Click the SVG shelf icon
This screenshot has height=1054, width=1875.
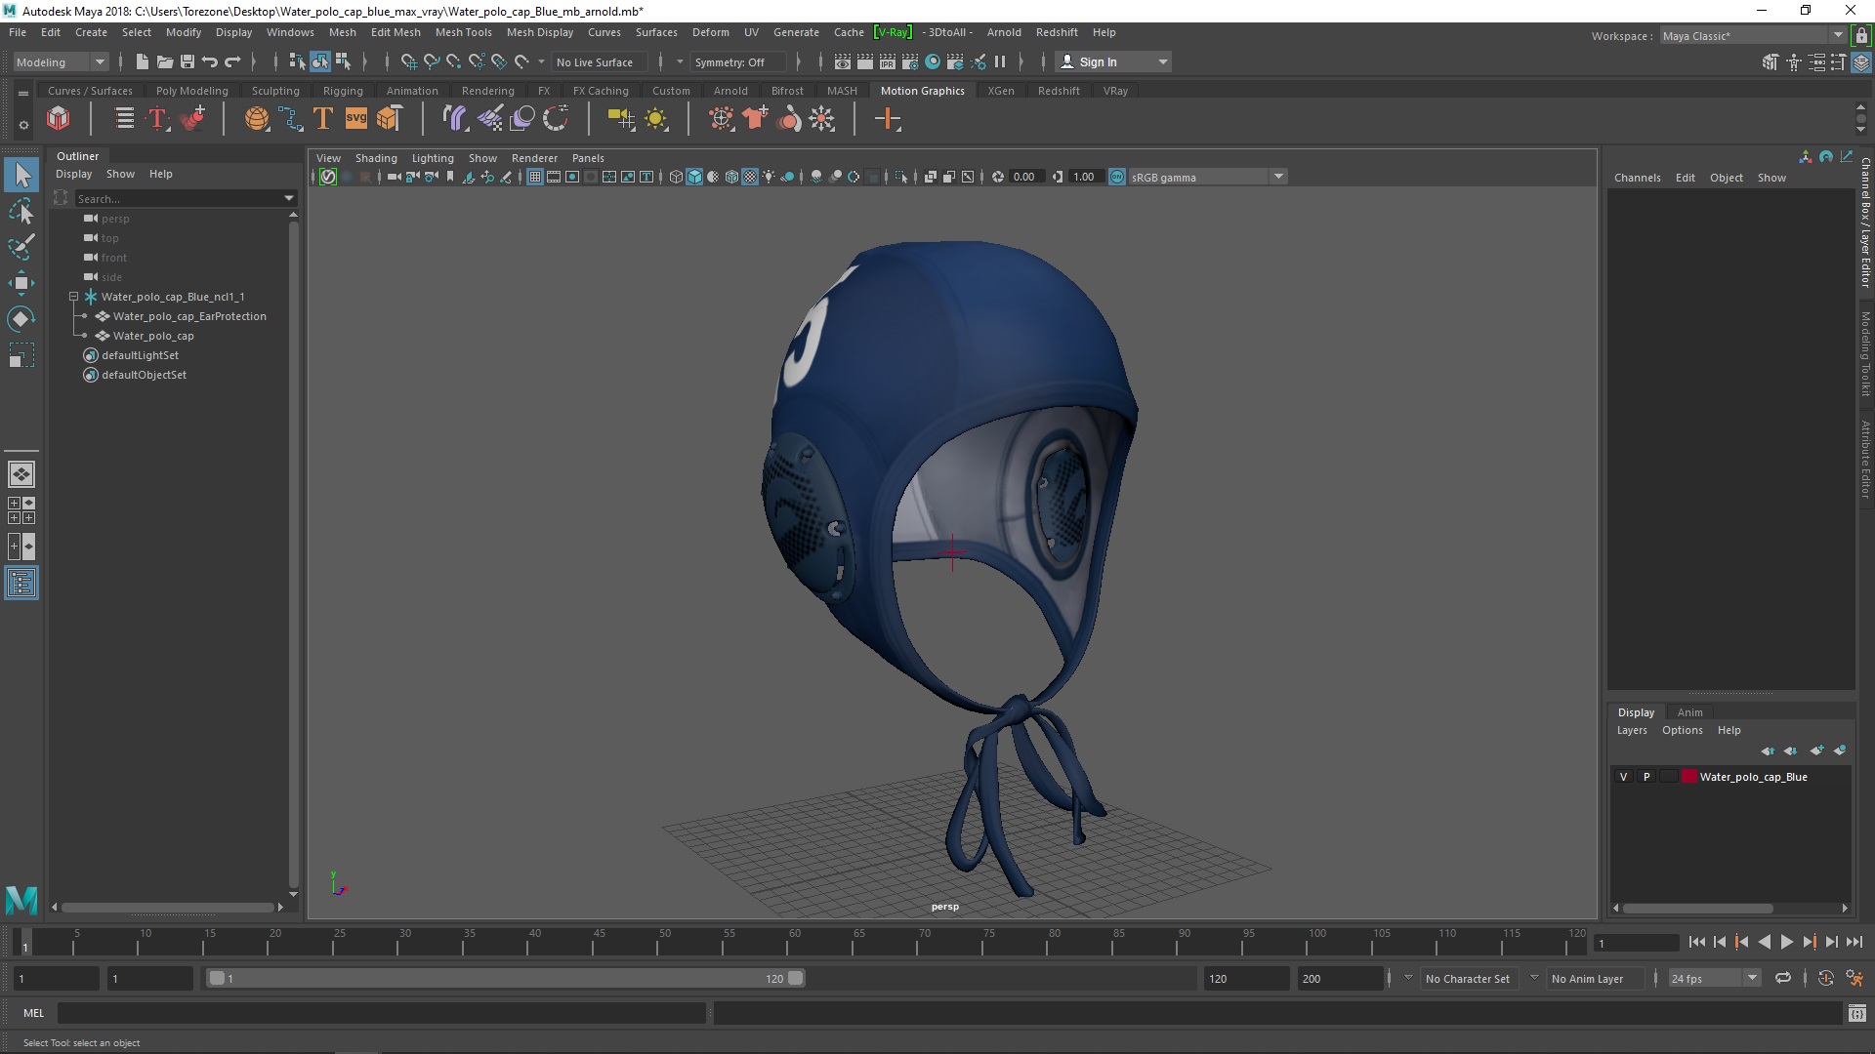click(x=355, y=119)
